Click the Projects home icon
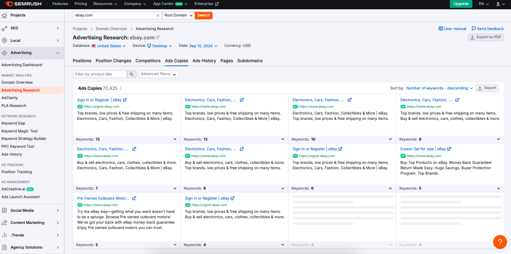This screenshot has width=511, height=254. pyautogui.click(x=4, y=15)
